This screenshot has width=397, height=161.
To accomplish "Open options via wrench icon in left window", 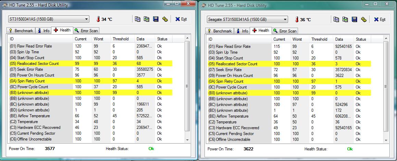I will click(x=165, y=19).
